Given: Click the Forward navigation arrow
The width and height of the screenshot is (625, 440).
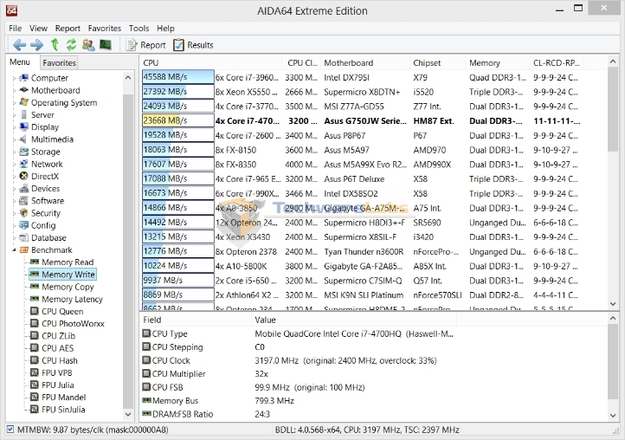Looking at the screenshot, I should [x=36, y=45].
